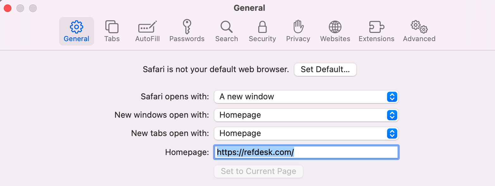Click the Set Default… button
This screenshot has height=186, width=495.
325,70
